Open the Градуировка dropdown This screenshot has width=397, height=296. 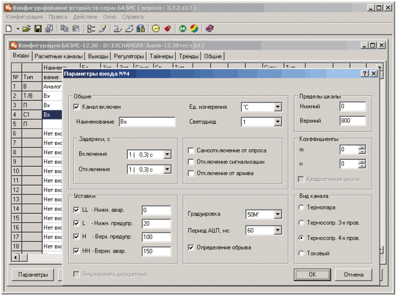coord(278,215)
